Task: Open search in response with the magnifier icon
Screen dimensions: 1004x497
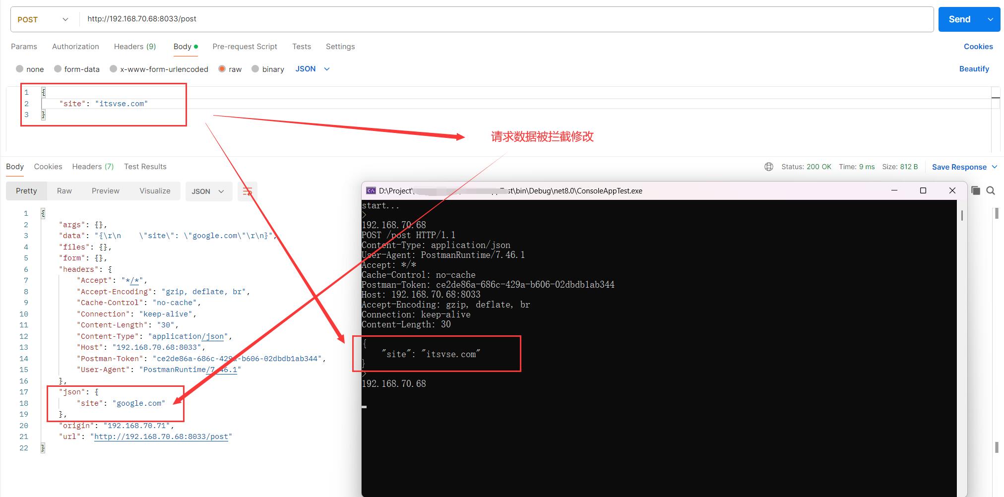Action: pos(991,190)
